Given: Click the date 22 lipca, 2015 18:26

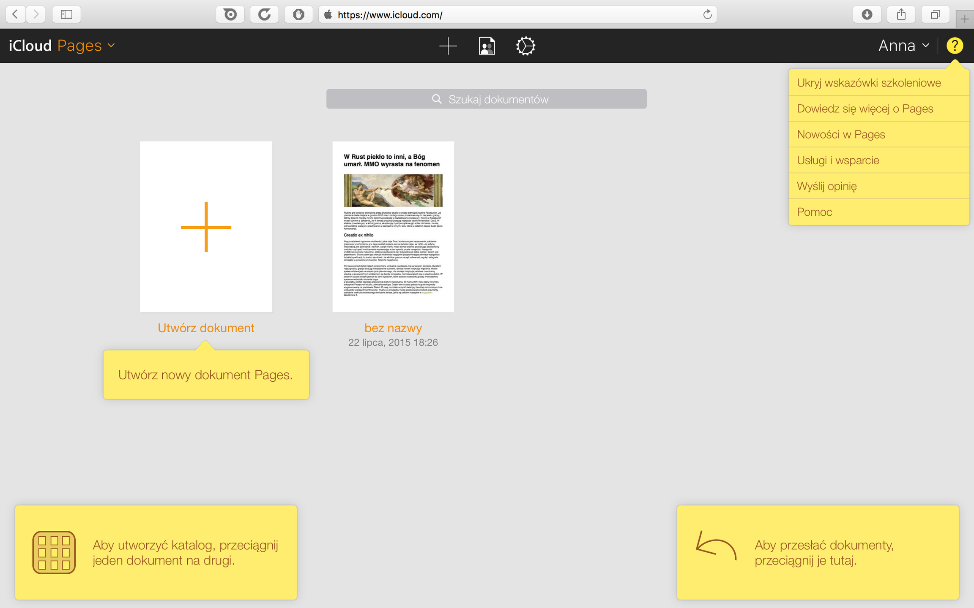Looking at the screenshot, I should pyautogui.click(x=393, y=342).
